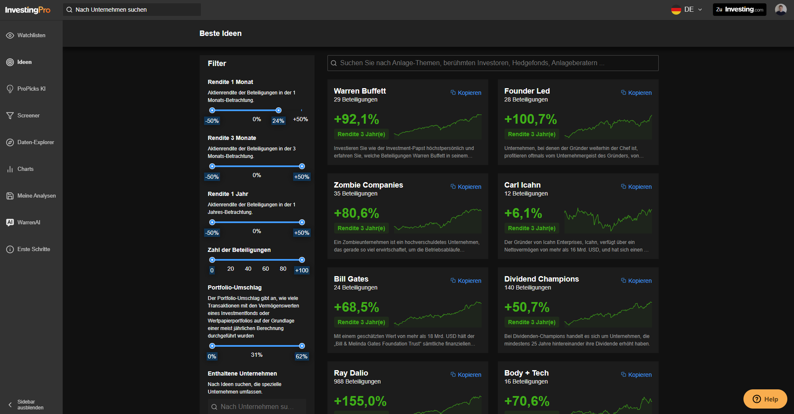Screen dimensions: 794x414
Task: Click Rendite 3 Monate lower slider handle
Action: click(x=212, y=166)
